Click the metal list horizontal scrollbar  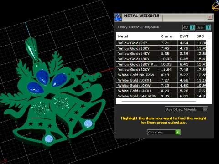pos(159,102)
